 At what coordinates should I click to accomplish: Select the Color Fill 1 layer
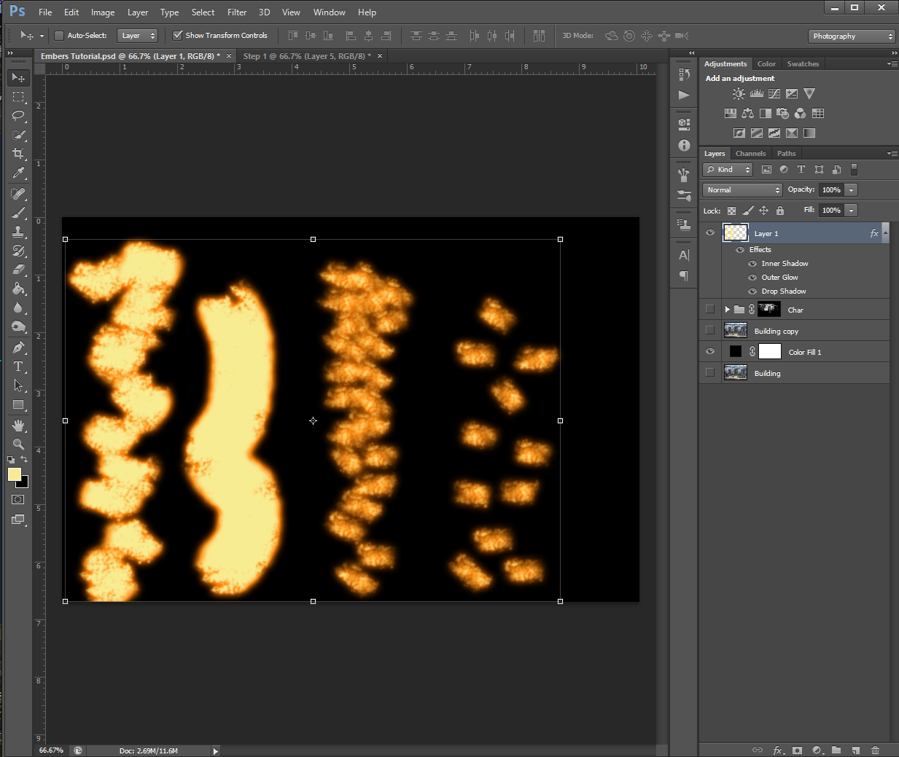click(805, 353)
